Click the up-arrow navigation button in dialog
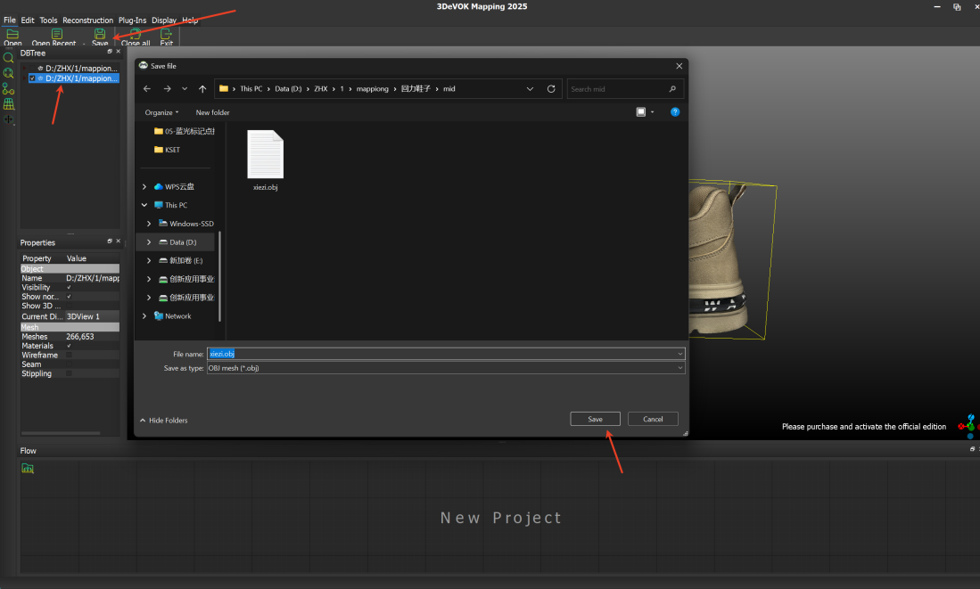This screenshot has width=980, height=589. 202,89
